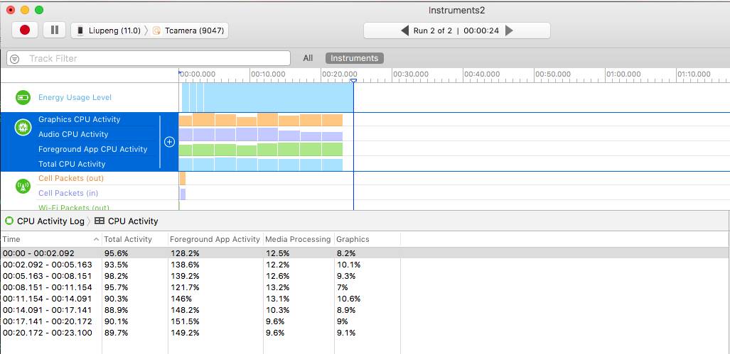Click the yellow minimize window button

pos(25,10)
